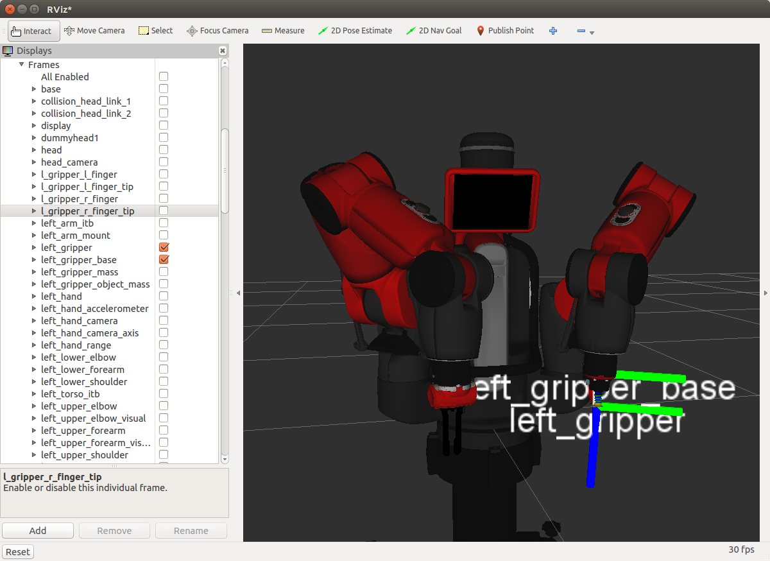Select the left_hand_accelerometer row
This screenshot has width=770, height=561.
pyautogui.click(x=109, y=308)
